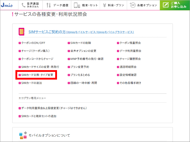
Task: Click the phone handset icon
Action: (23, 5)
